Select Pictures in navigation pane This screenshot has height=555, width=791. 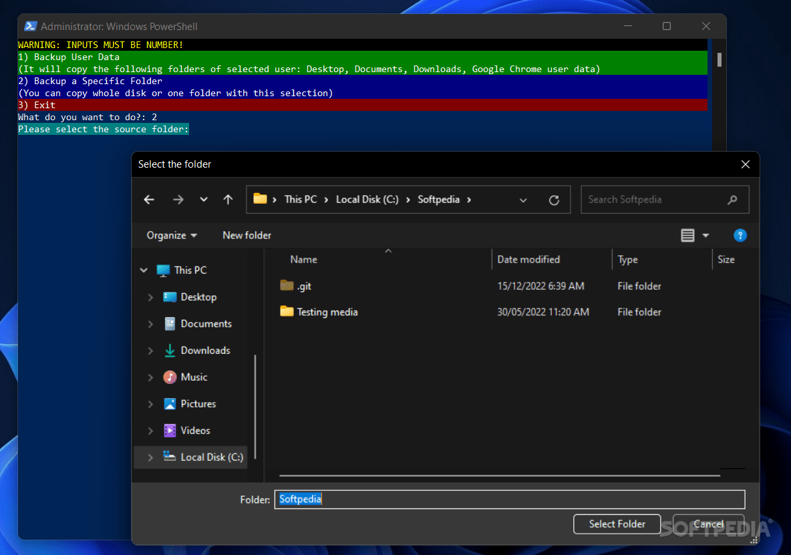[x=198, y=404]
